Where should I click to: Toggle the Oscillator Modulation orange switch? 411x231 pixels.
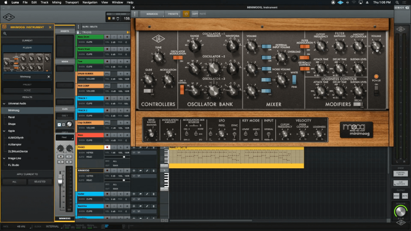coord(178,57)
